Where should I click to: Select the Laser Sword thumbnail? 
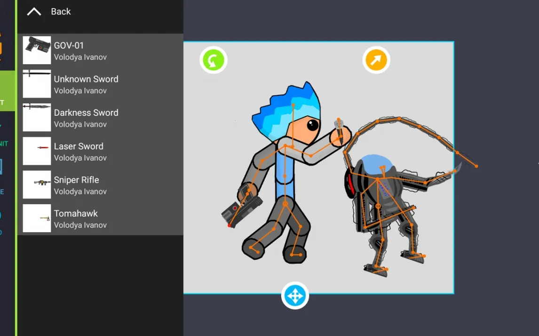[37, 151]
